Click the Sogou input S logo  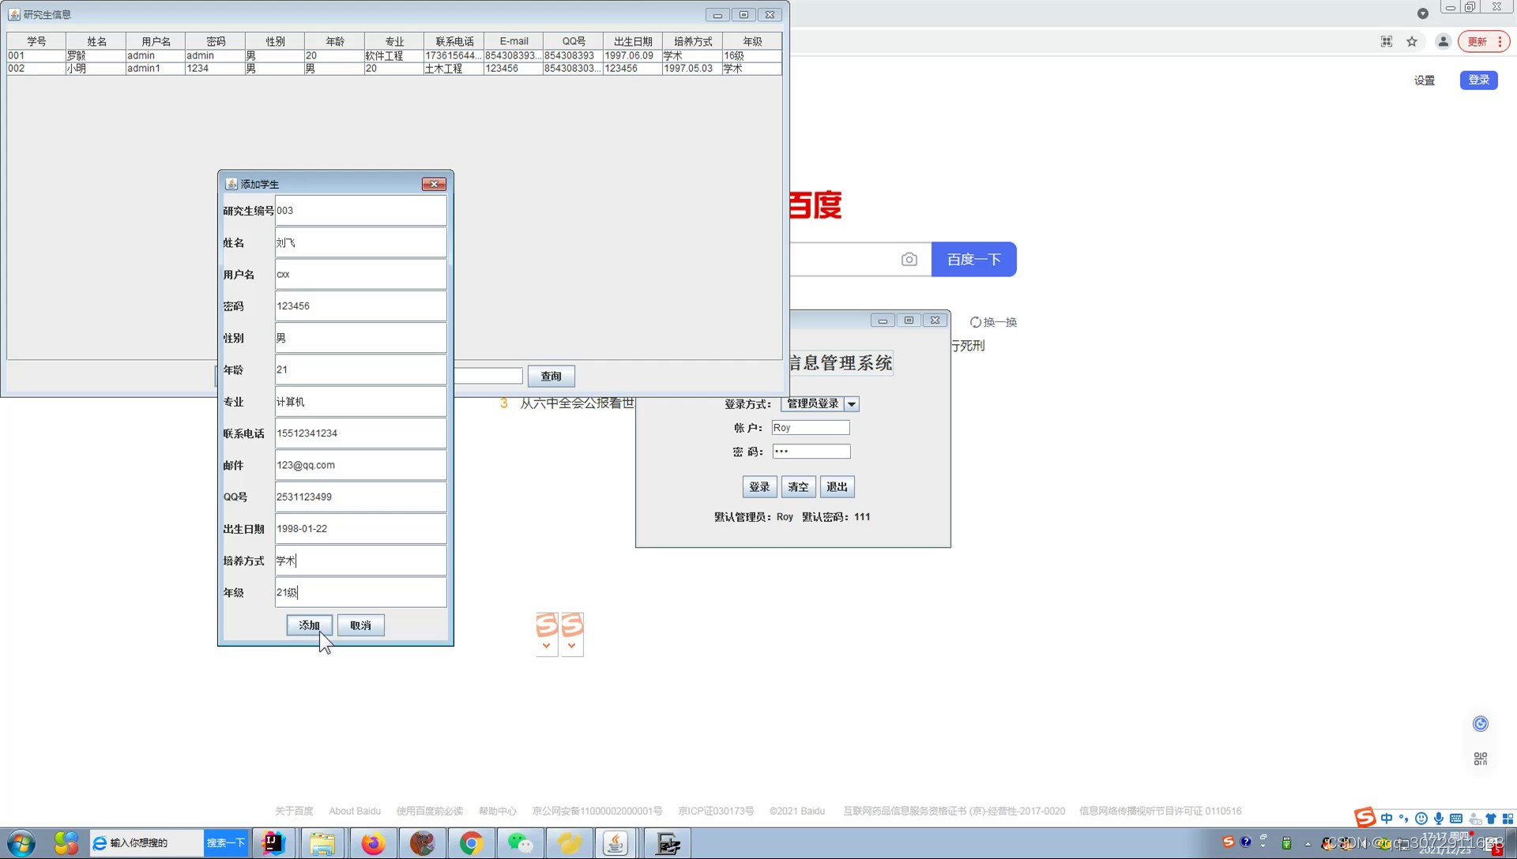point(1365,818)
